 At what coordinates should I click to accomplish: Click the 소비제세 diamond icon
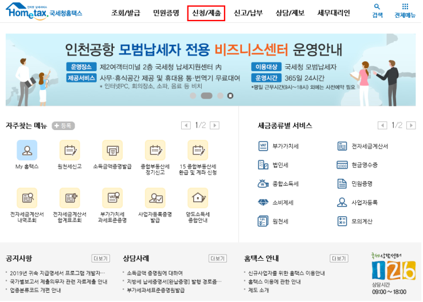click(263, 202)
